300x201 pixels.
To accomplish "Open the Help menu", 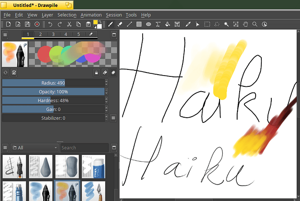I will point(146,15).
